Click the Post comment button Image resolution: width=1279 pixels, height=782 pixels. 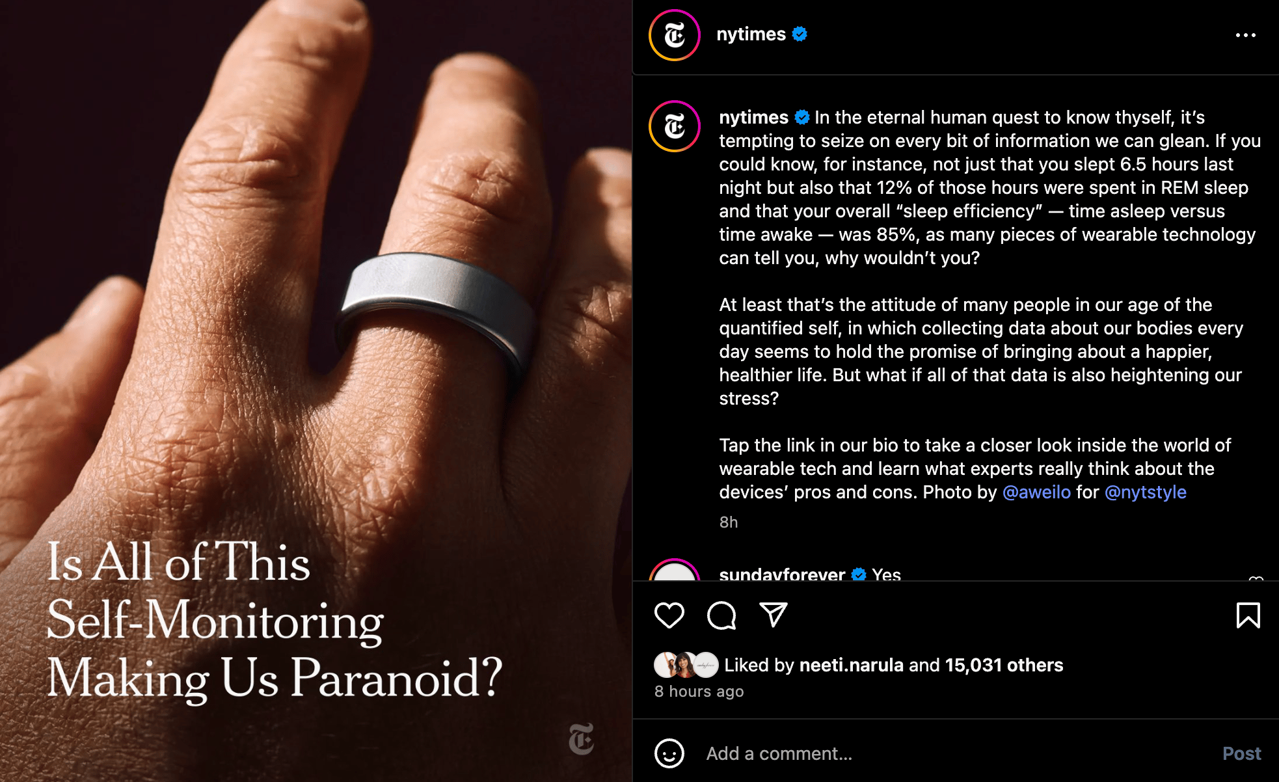[x=1241, y=753]
